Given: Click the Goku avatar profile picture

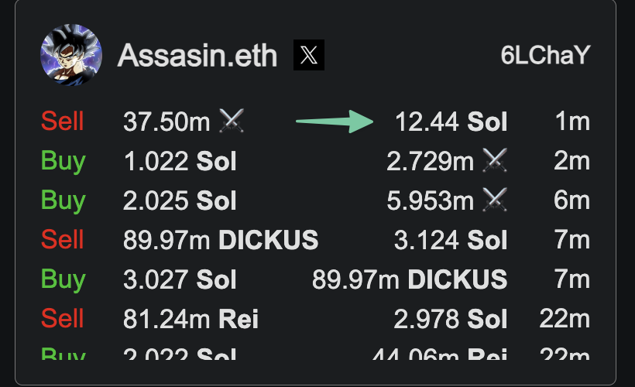Looking at the screenshot, I should coord(71,55).
